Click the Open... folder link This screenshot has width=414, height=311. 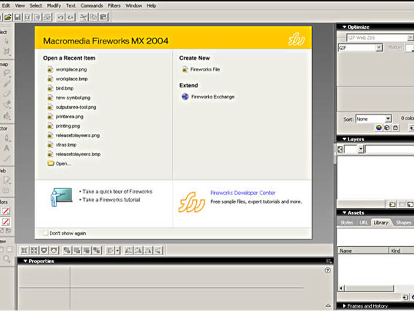click(59, 163)
